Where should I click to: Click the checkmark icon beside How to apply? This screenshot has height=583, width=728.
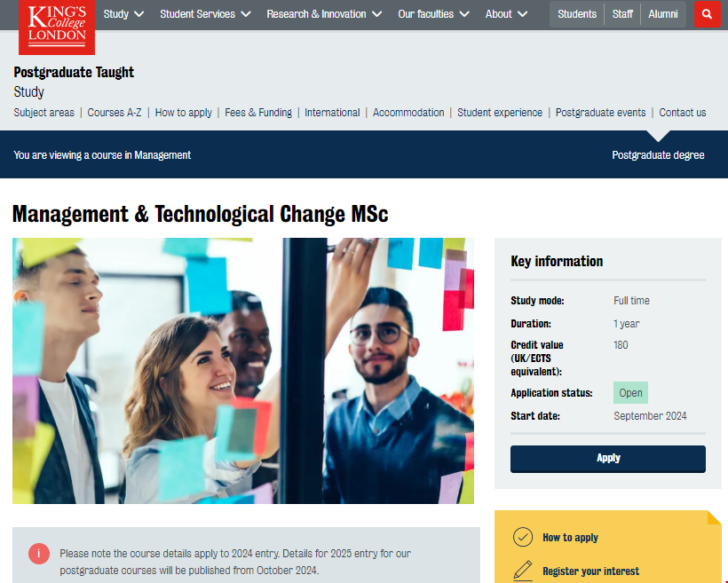523,537
